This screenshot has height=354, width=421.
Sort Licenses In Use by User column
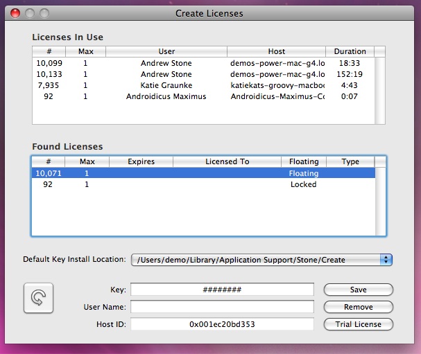pyautogui.click(x=166, y=51)
